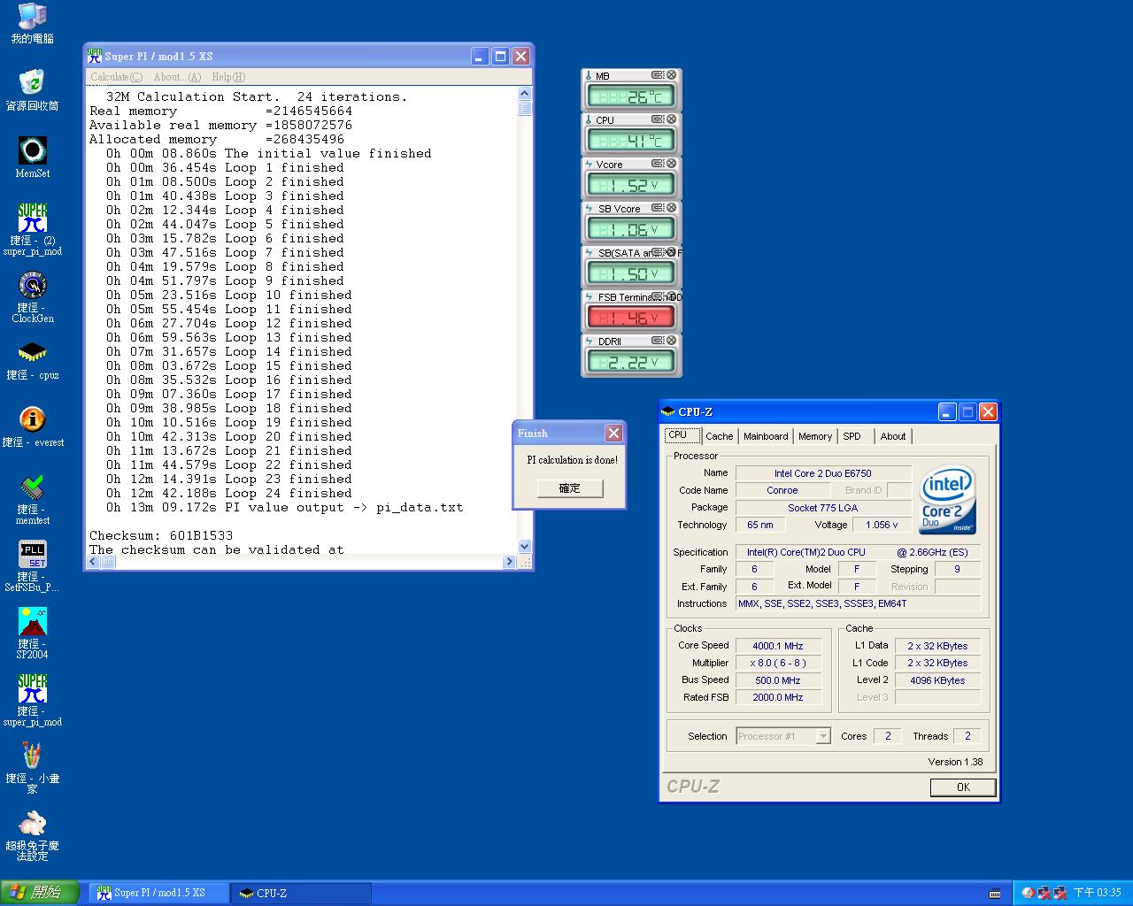The image size is (1133, 906).
Task: Switch to the Mainboard tab in CPU-Z
Action: click(x=766, y=436)
